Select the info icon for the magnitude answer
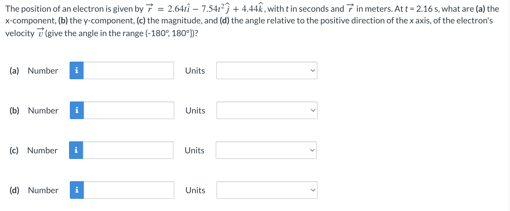 [x=76, y=150]
